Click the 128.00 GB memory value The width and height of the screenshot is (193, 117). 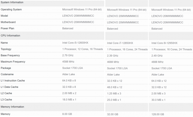tap(158, 114)
